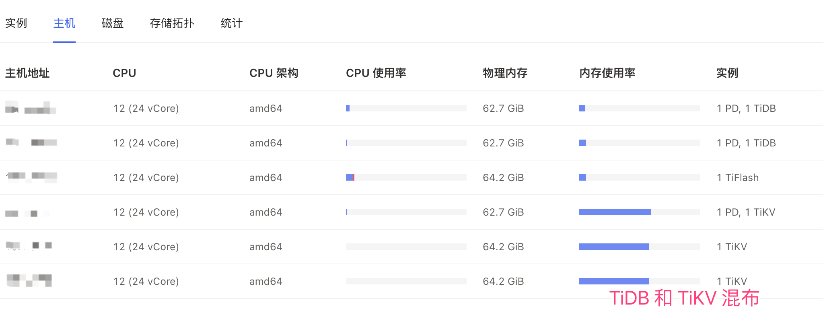Click the CPU 使用率 column header
The width and height of the screenshot is (823, 315).
click(376, 73)
